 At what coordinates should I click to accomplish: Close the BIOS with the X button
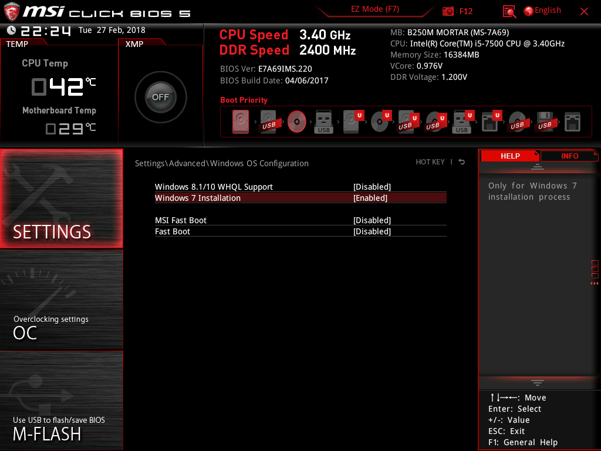584,12
